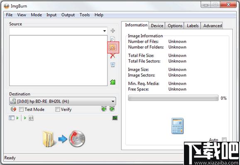This screenshot has height=165, width=240.
Task: Switch to the Advanced tab
Action: point(213,26)
